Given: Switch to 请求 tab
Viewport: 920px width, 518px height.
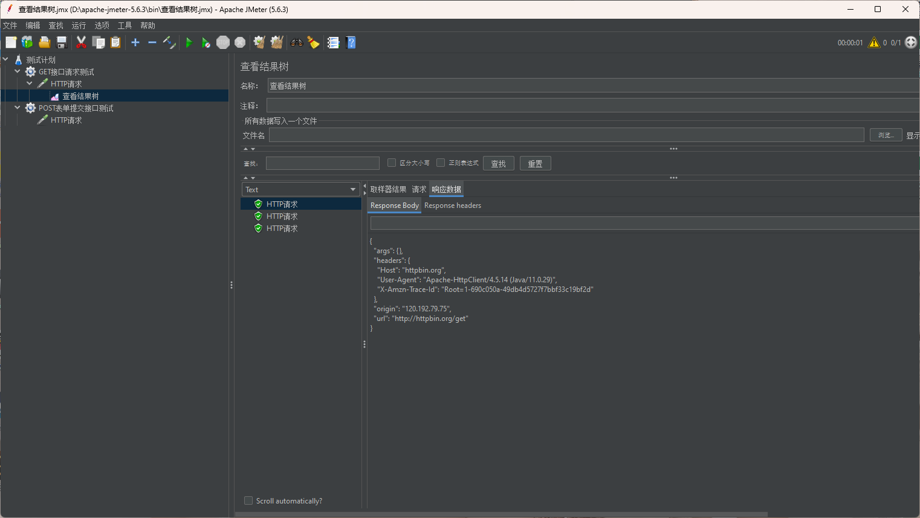Looking at the screenshot, I should [x=419, y=189].
